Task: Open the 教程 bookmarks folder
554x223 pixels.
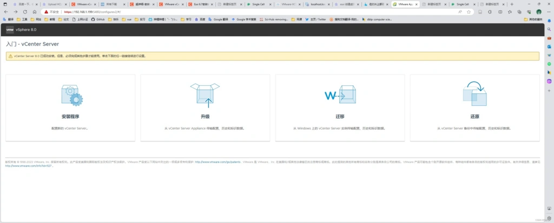Action: coord(50,19)
